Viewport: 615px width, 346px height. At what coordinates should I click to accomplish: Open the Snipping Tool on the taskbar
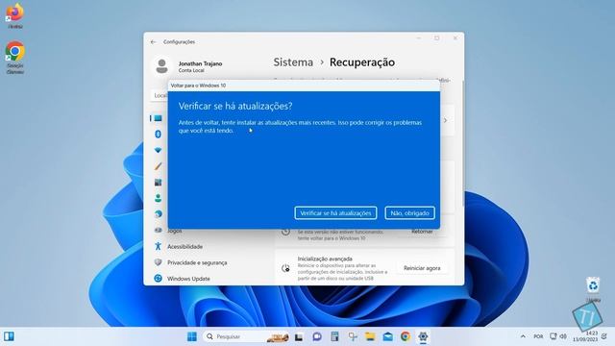pos(353,336)
